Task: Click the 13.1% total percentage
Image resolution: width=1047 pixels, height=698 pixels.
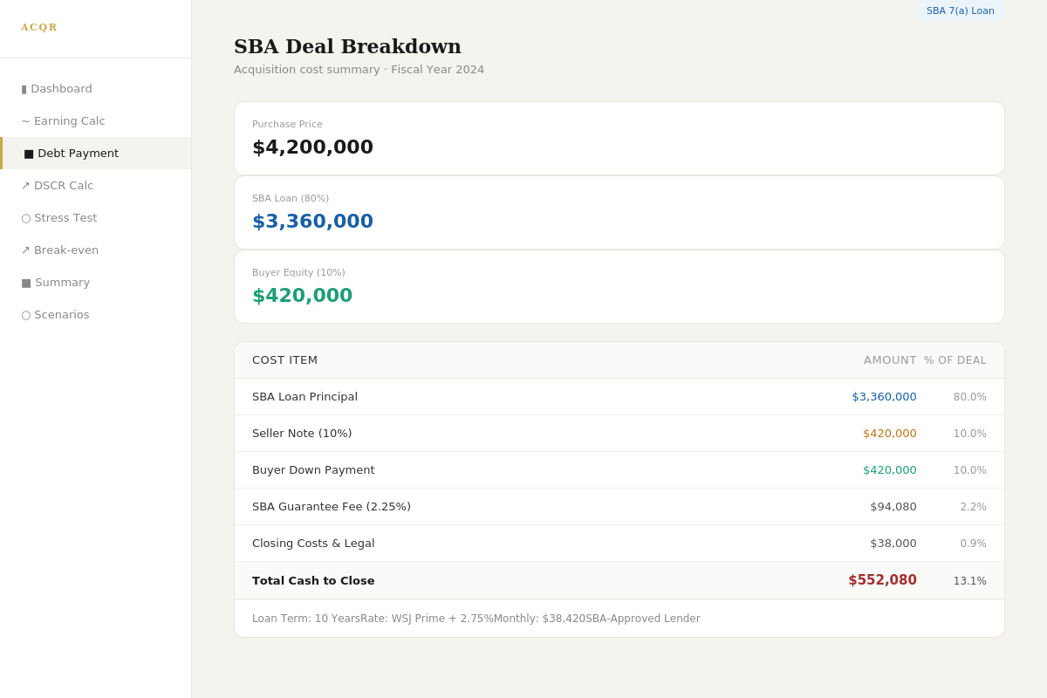Action: click(970, 581)
